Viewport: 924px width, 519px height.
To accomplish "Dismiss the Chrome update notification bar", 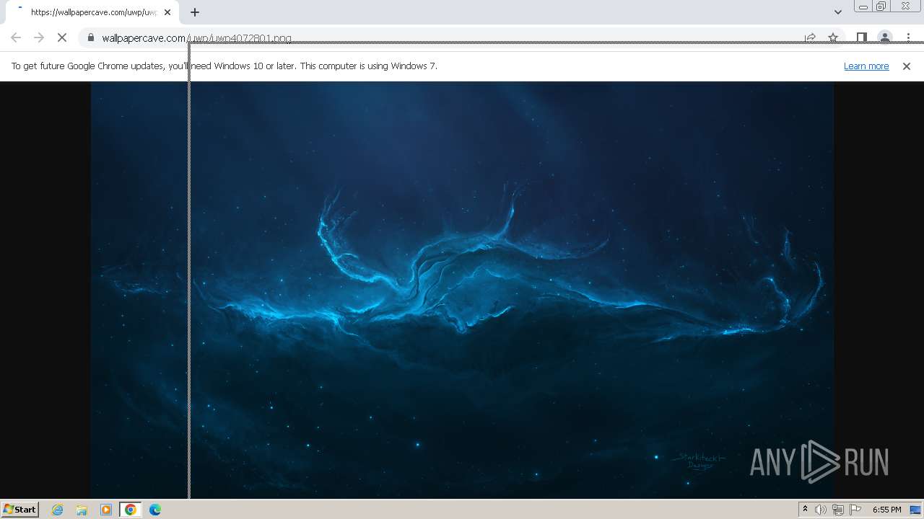I will click(x=907, y=66).
